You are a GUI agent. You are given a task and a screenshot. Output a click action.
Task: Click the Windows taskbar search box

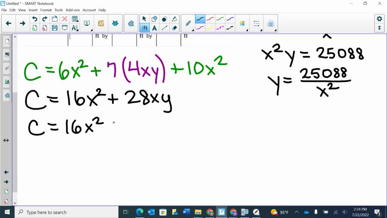tap(67, 212)
